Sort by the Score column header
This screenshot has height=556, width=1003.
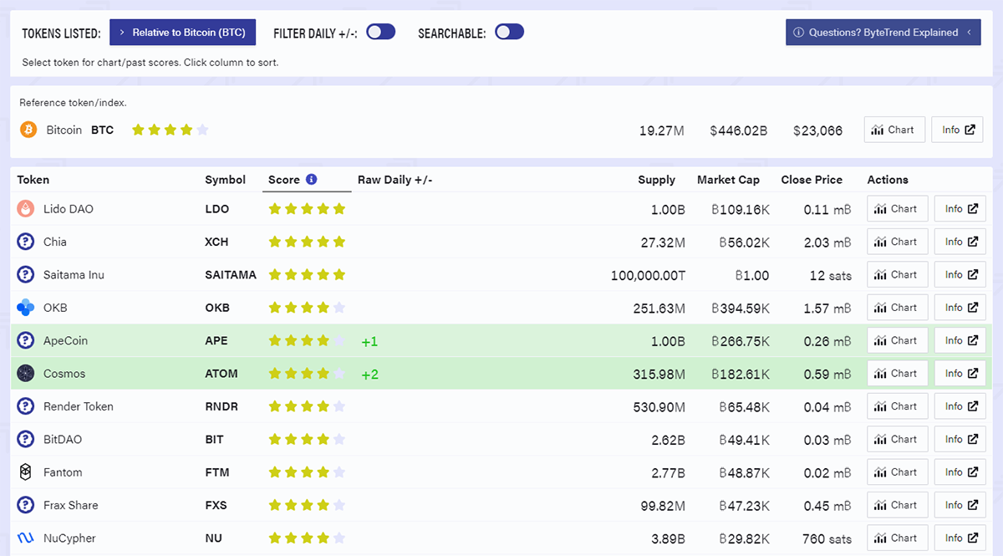(283, 180)
